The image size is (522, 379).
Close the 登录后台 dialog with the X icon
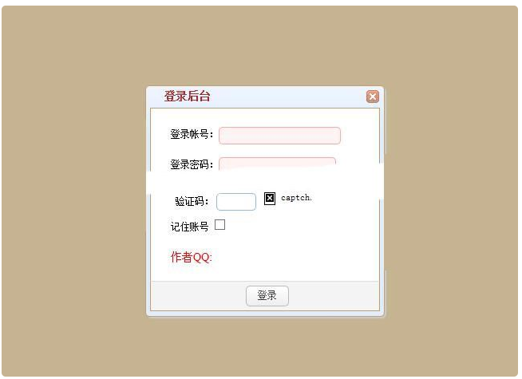[x=373, y=97]
